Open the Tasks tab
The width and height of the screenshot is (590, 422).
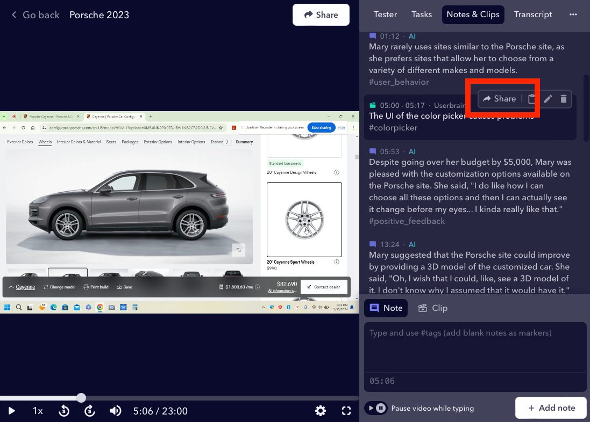[x=422, y=14]
